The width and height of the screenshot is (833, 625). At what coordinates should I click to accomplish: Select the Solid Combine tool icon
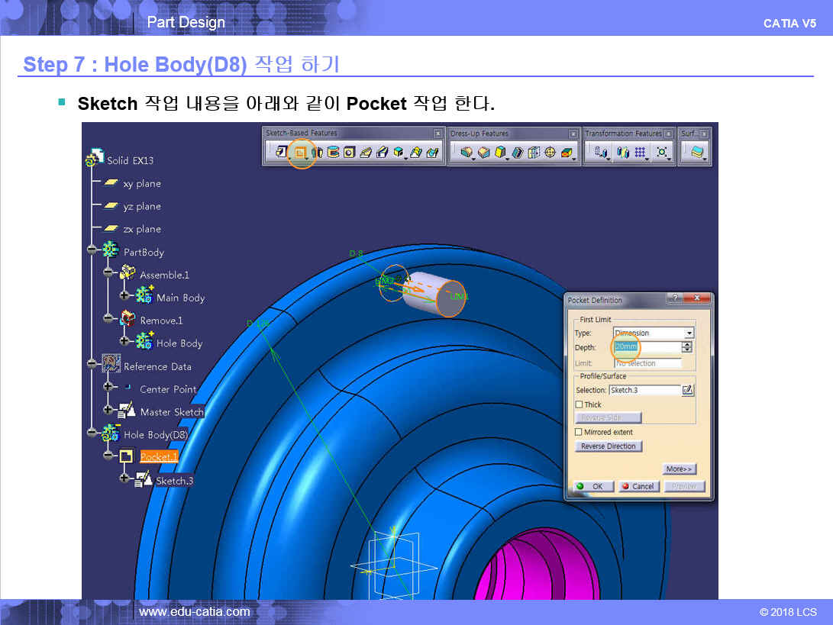click(x=399, y=153)
